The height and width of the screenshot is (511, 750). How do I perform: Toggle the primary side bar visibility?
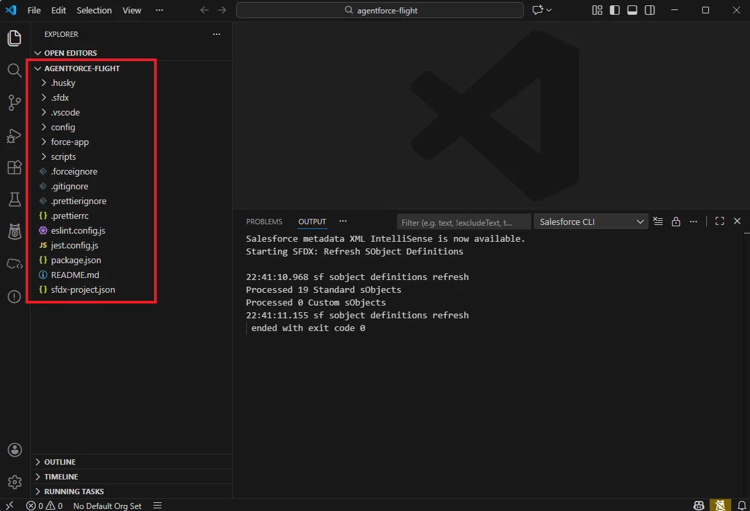tap(615, 10)
